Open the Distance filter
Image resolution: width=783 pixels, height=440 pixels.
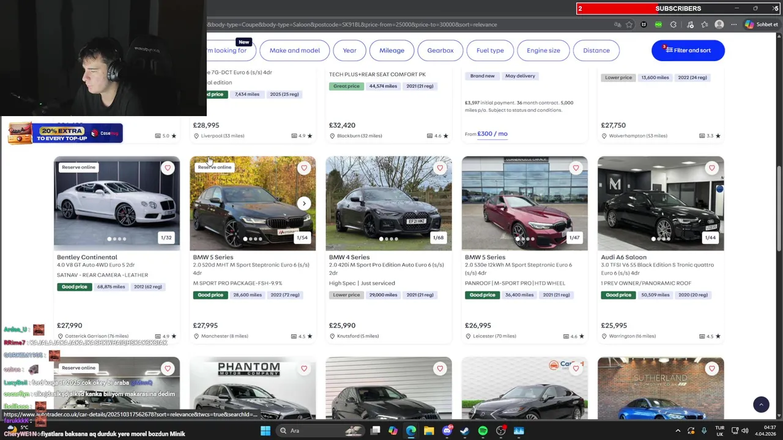(x=596, y=51)
